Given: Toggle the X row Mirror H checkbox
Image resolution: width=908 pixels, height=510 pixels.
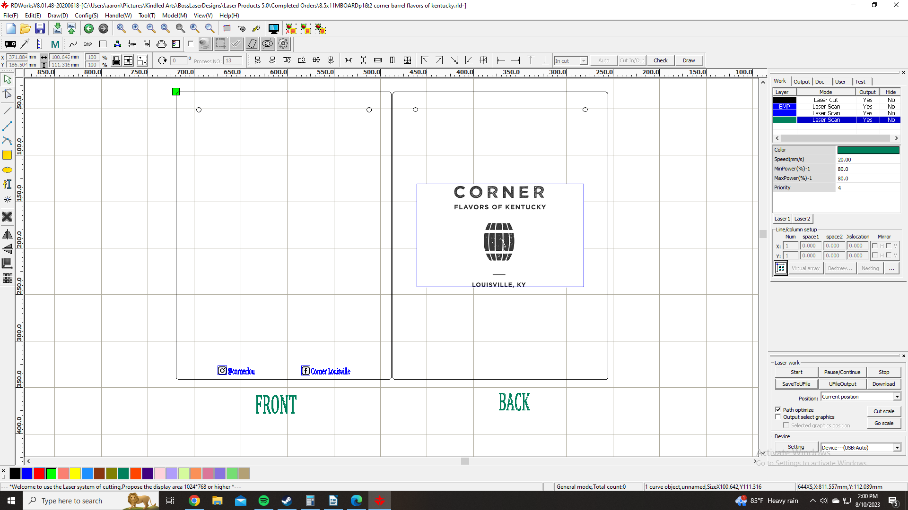Looking at the screenshot, I should 875,246.
